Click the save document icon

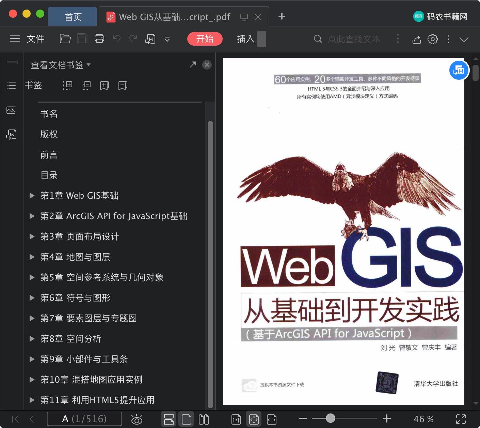(82, 39)
